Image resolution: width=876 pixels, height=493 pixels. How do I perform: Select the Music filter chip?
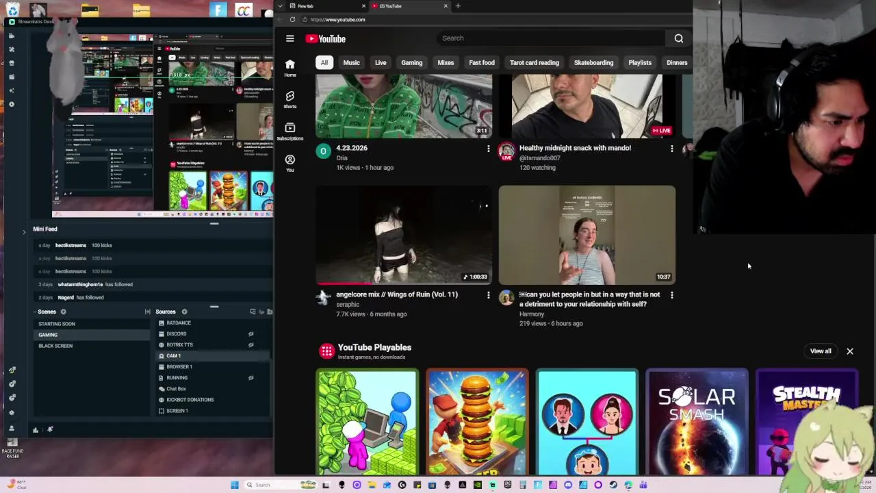pyautogui.click(x=351, y=62)
